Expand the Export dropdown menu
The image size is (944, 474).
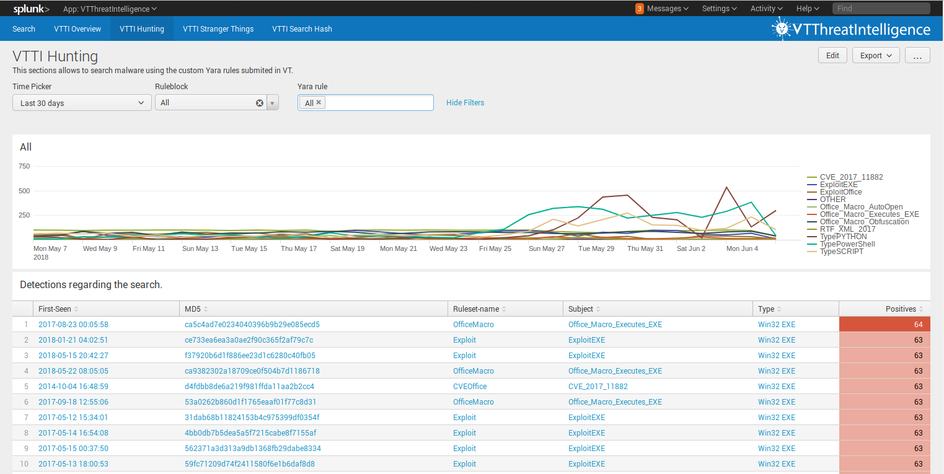[876, 55]
